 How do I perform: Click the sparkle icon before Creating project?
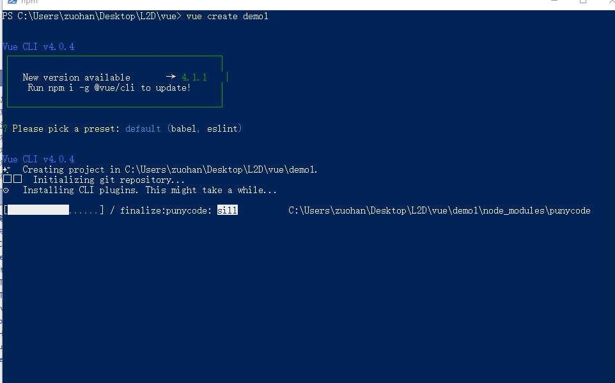click(6, 169)
